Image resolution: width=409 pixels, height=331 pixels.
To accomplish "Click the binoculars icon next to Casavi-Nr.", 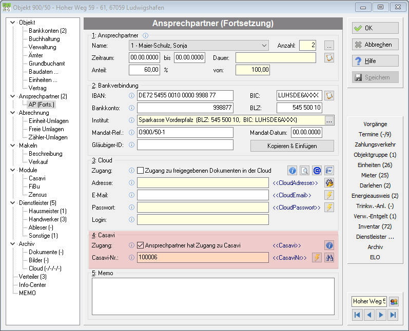I will (329, 258).
